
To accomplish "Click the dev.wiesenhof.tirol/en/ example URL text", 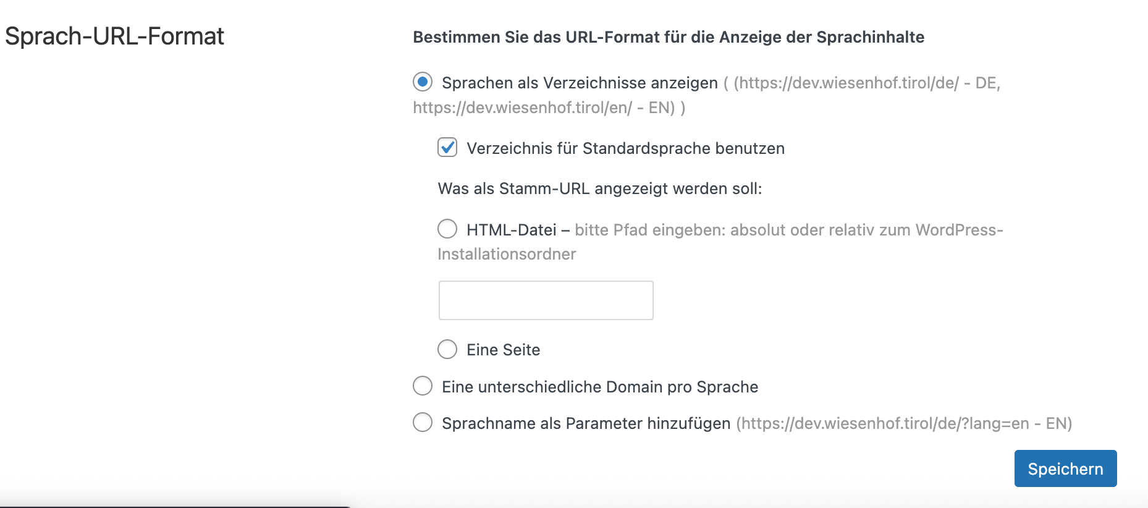I will click(522, 108).
